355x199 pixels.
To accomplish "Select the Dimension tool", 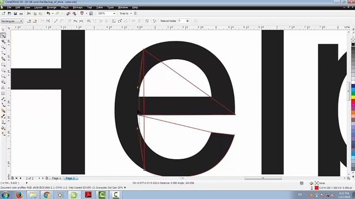I will [x=3, y=99].
